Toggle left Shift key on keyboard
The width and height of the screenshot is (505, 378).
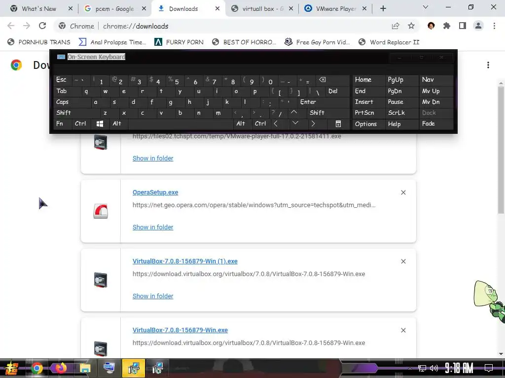coord(76,113)
